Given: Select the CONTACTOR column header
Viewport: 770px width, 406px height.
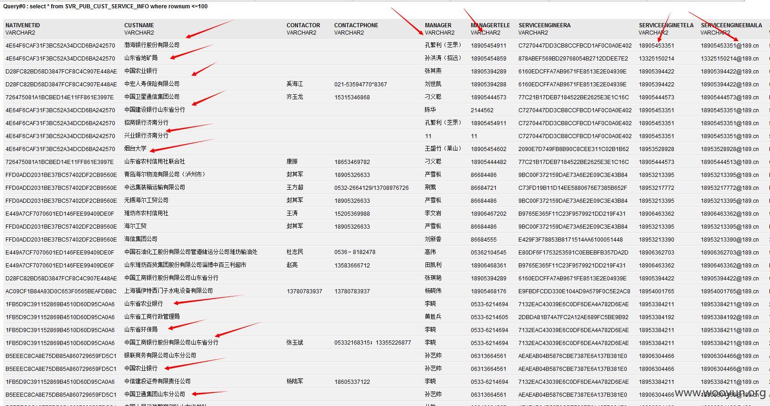Looking at the screenshot, I should (x=303, y=25).
